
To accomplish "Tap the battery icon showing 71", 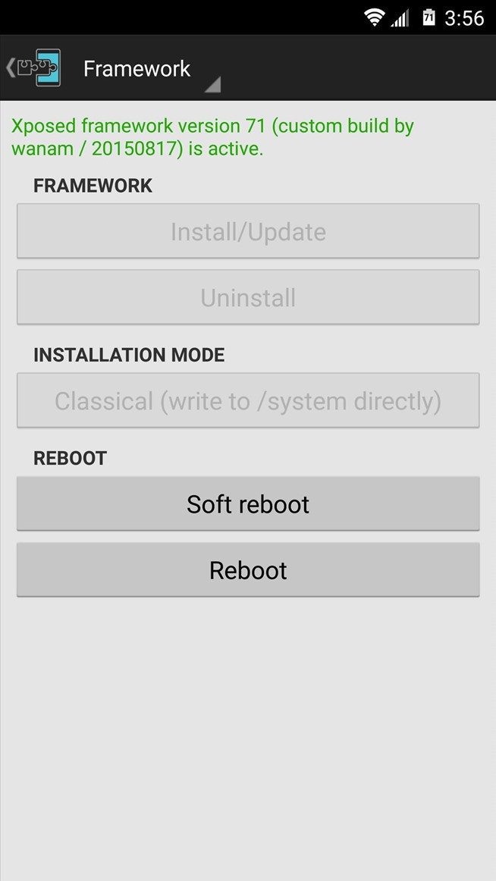I will (429, 17).
